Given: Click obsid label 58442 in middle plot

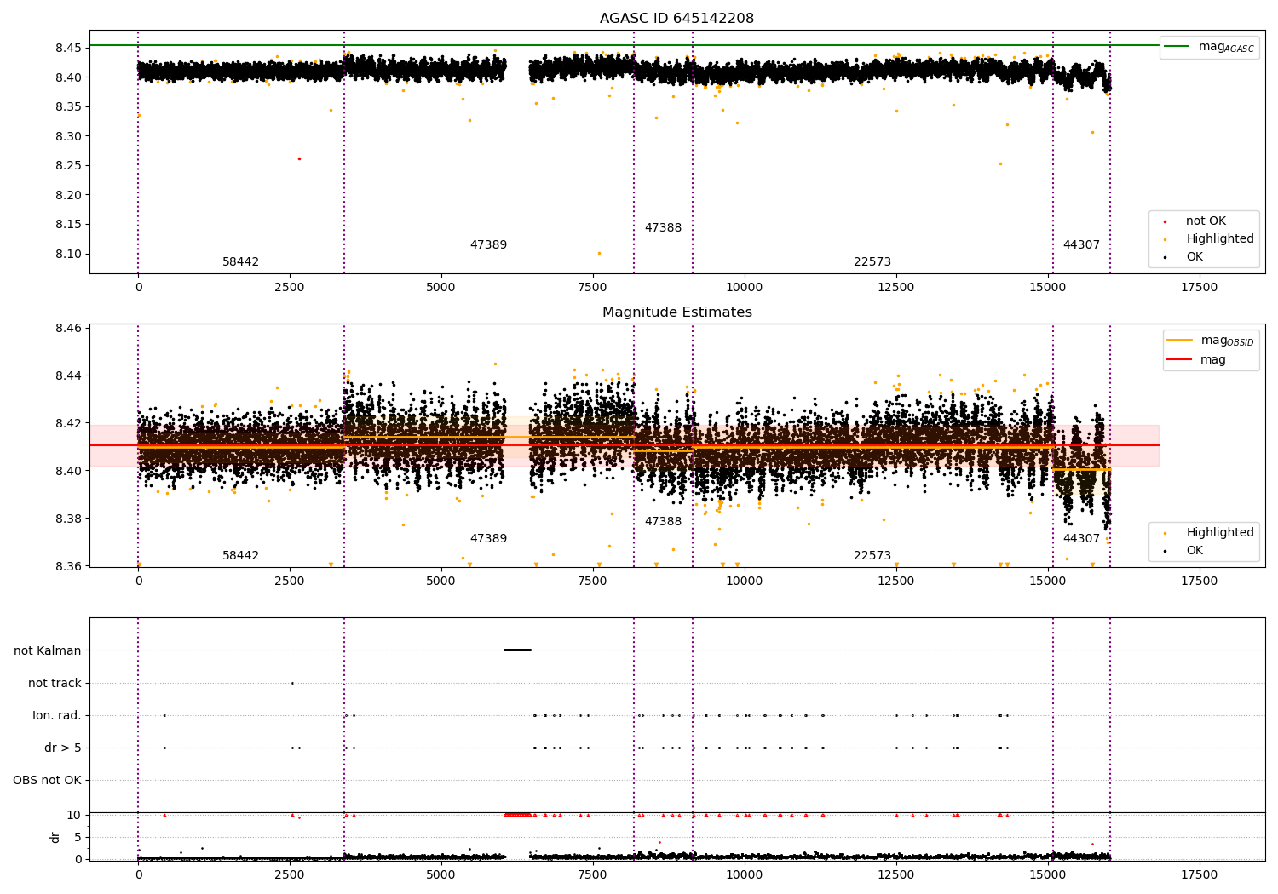Looking at the screenshot, I should 240,556.
